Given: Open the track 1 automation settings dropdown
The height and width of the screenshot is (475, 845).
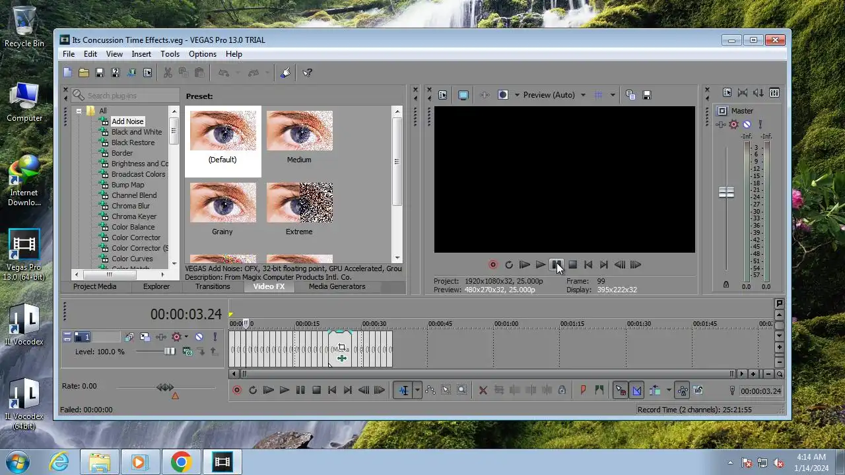Looking at the screenshot, I should point(186,337).
